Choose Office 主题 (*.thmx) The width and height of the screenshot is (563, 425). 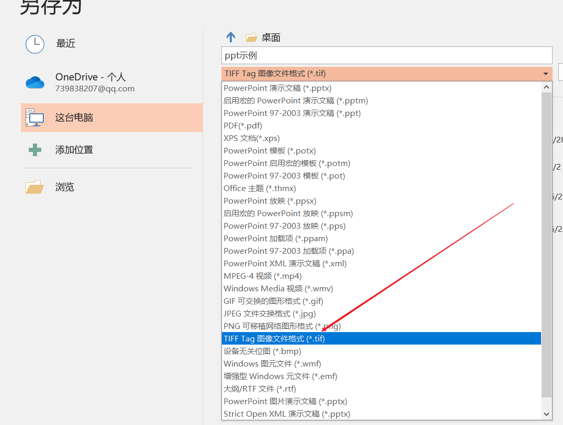381,188
